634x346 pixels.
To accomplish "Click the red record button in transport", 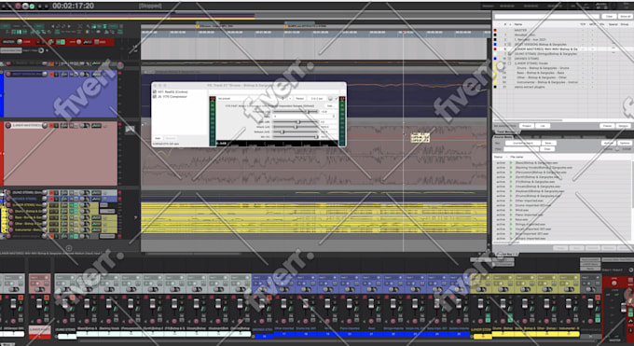I will (x=18, y=7).
